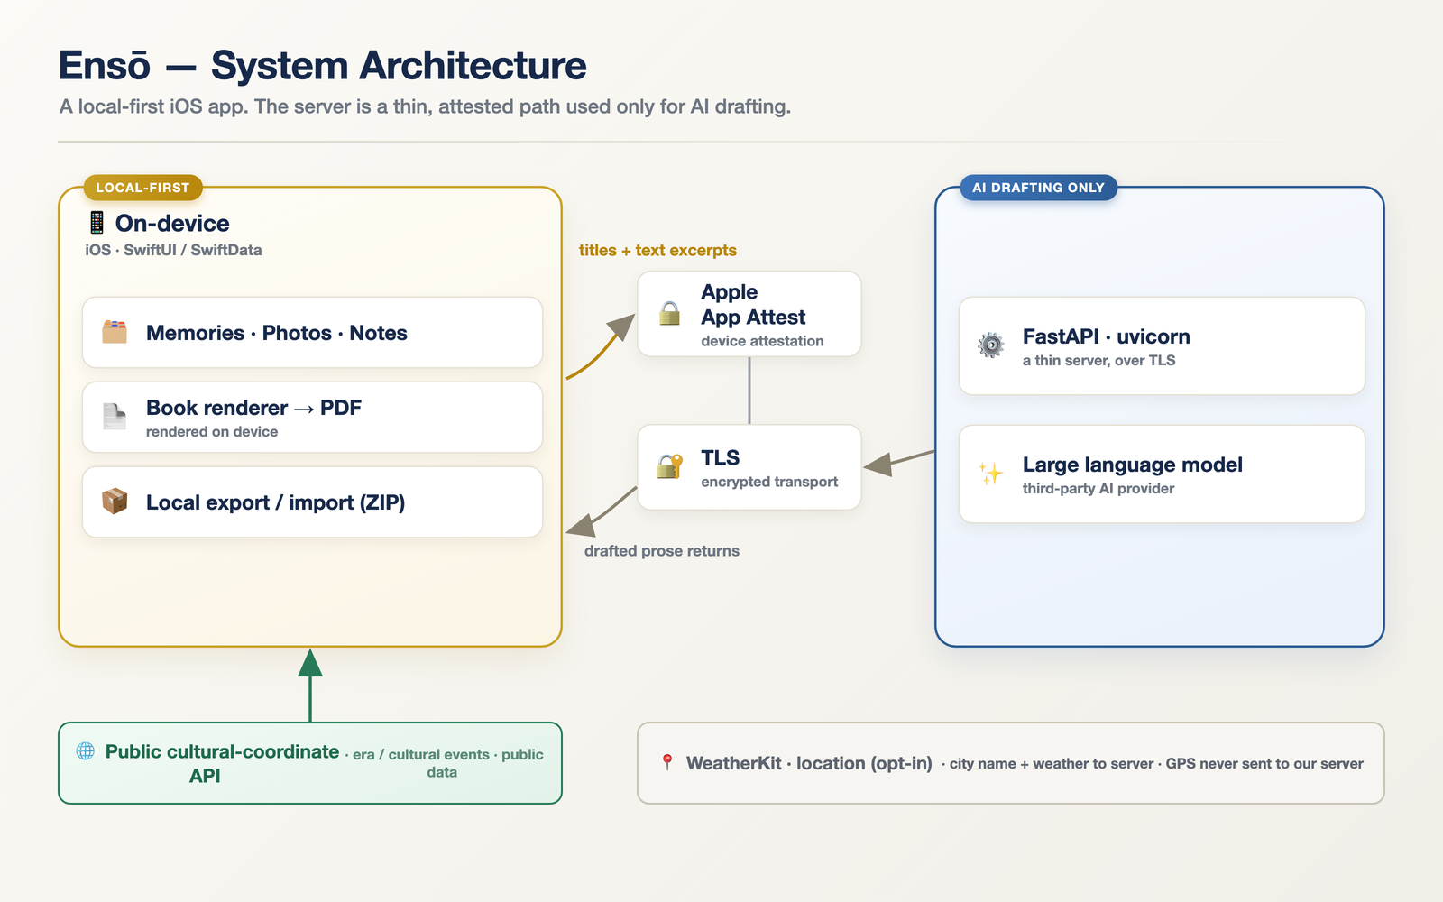Click the gear icon beside FastAPI
Screen dimensions: 1443x902
click(990, 345)
